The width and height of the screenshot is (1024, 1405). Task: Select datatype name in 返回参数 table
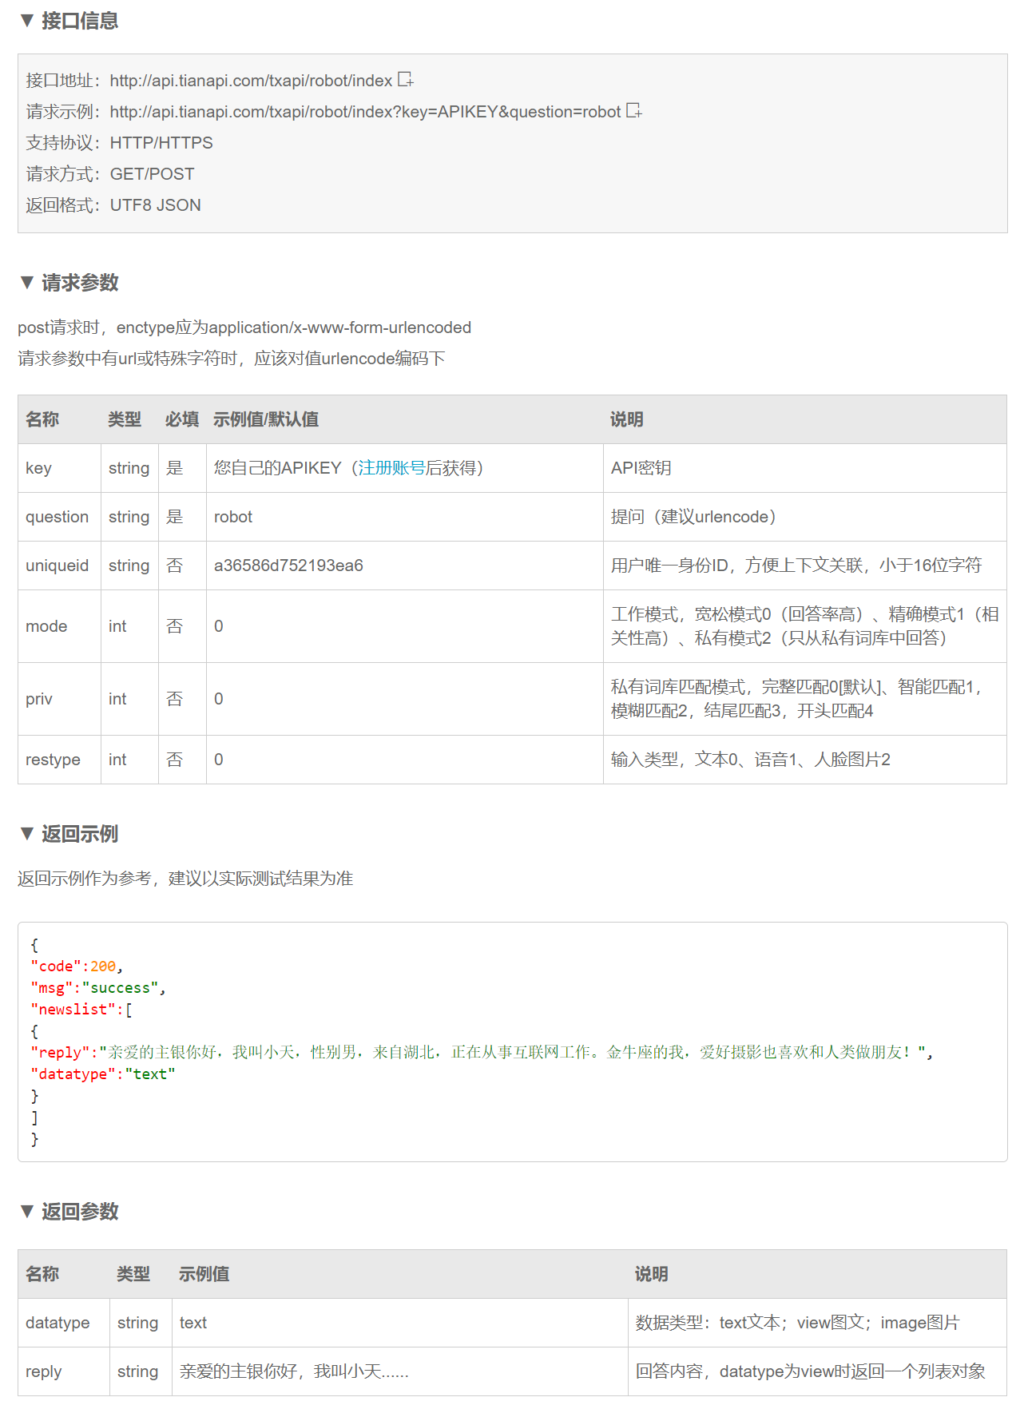[x=58, y=1323]
